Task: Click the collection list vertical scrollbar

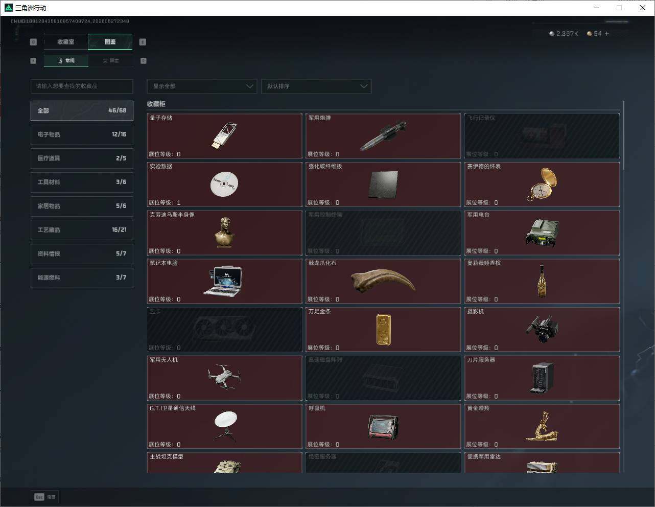Action: tap(624, 135)
